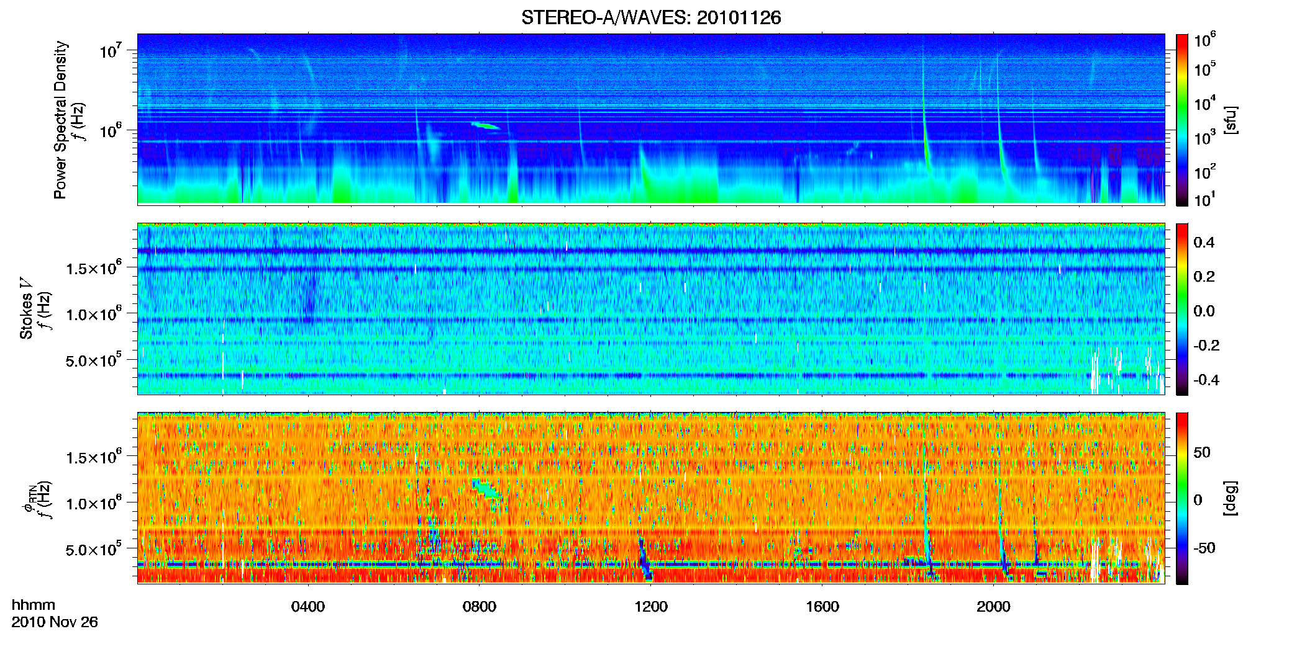Select the 1600 time tick label
Screen dimensions: 1302x670
[x=822, y=607]
